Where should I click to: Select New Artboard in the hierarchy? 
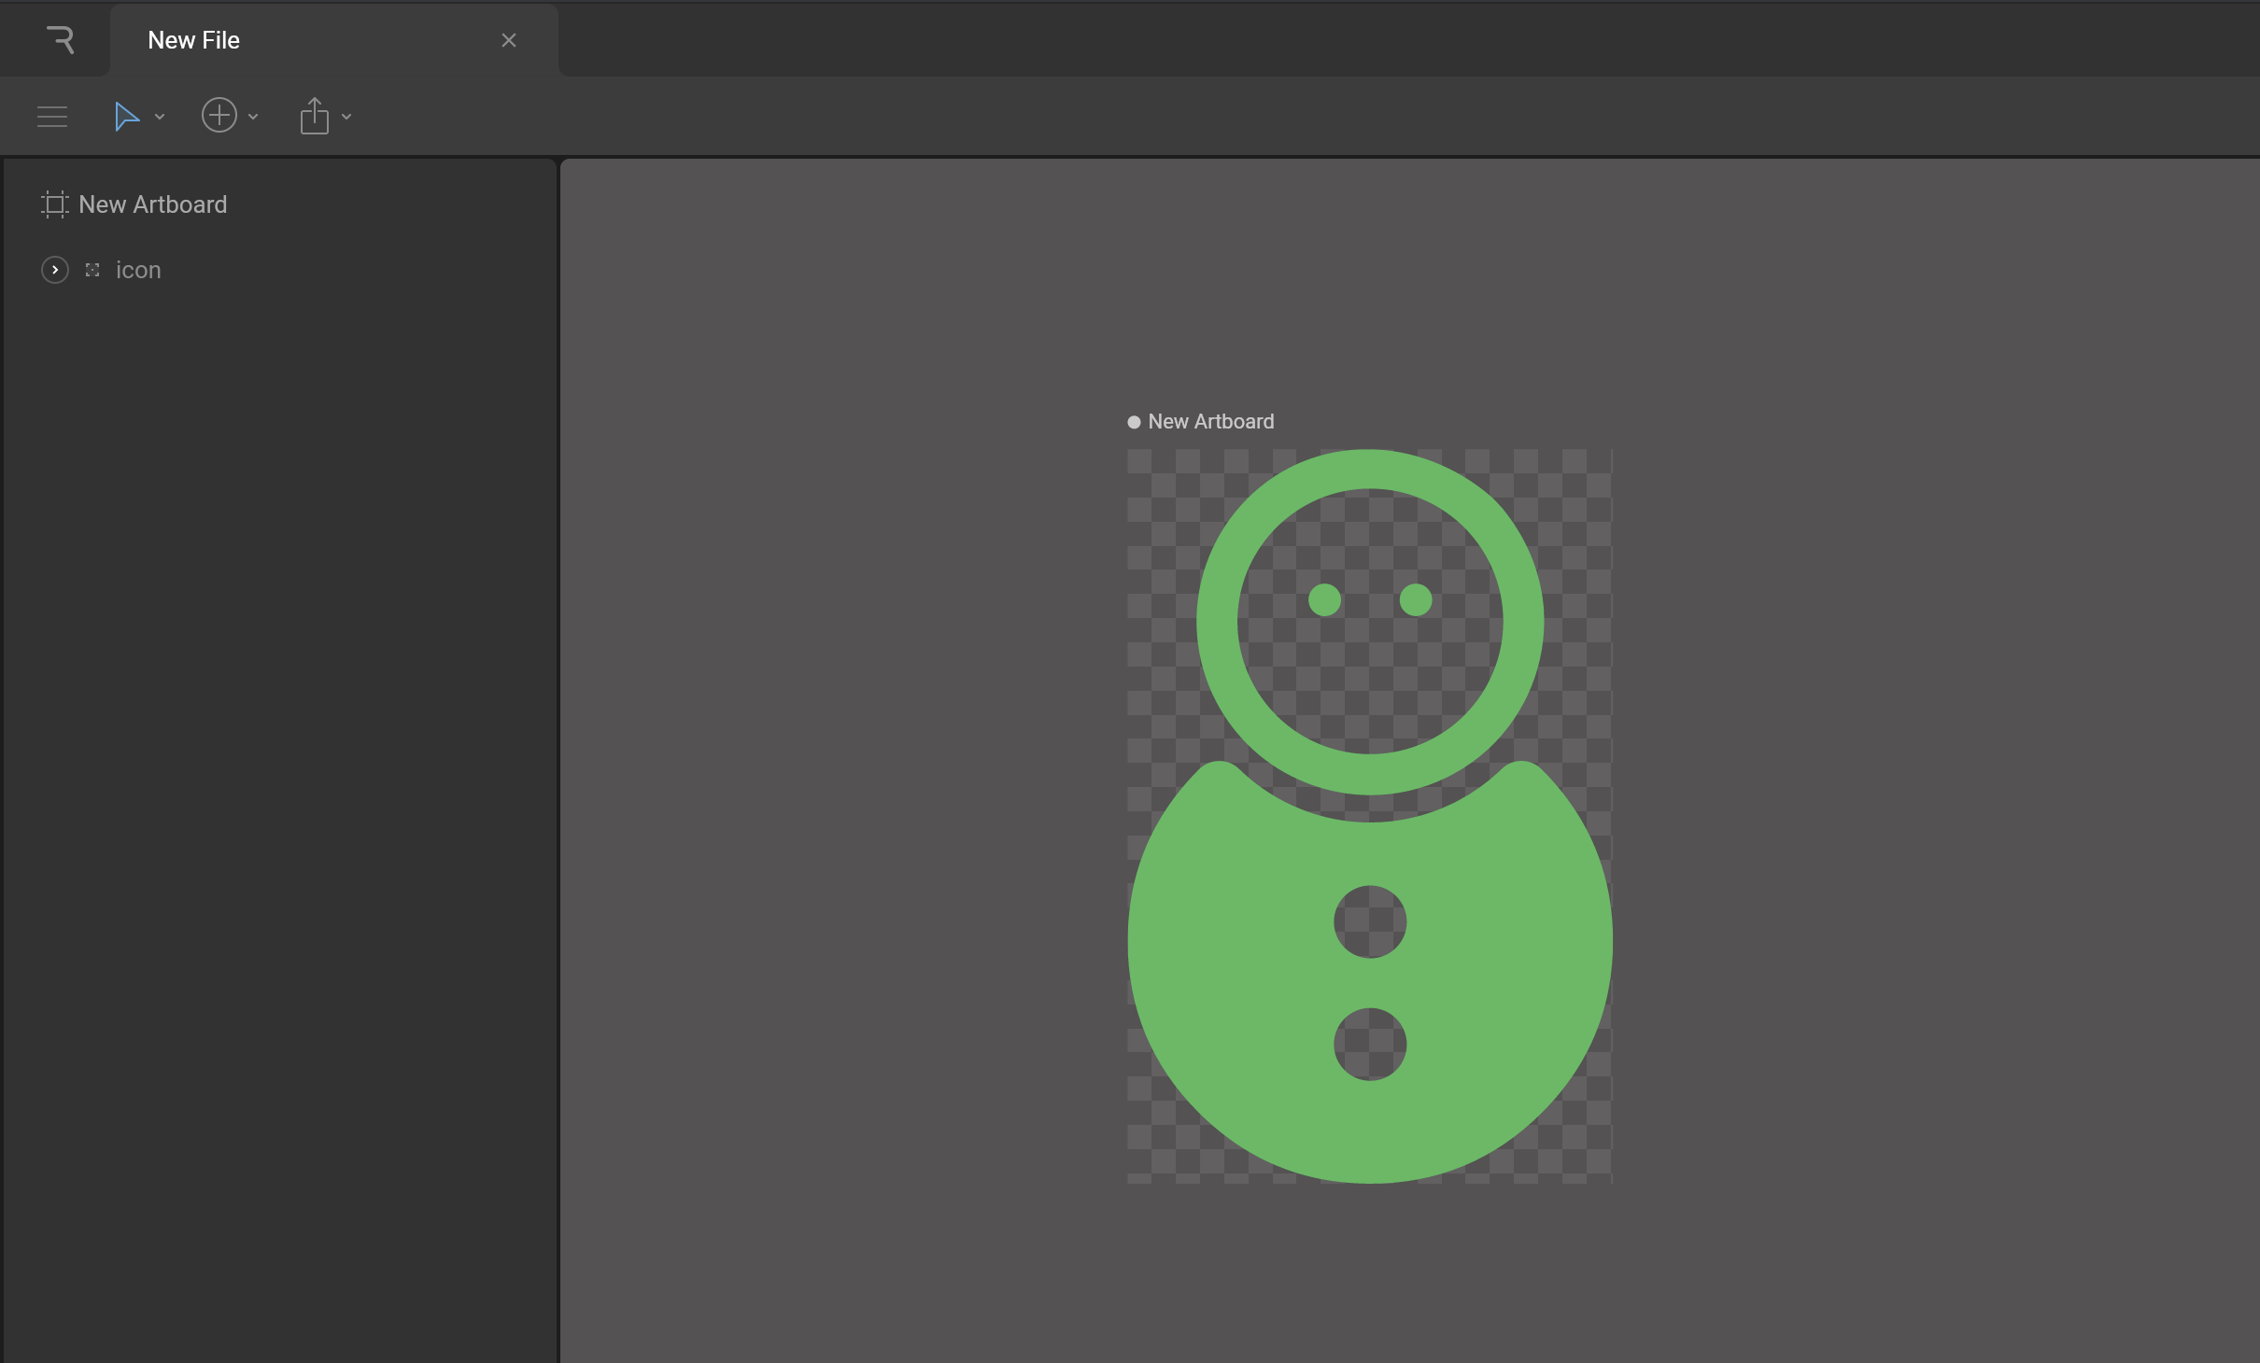pos(153,204)
